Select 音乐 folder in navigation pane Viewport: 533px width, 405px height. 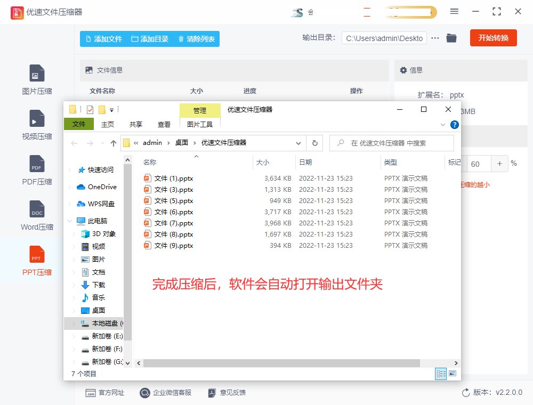click(93, 298)
